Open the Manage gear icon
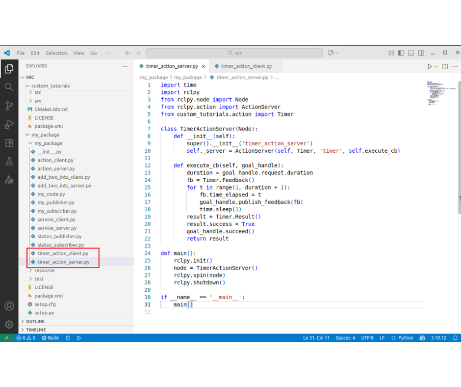 tap(9, 324)
